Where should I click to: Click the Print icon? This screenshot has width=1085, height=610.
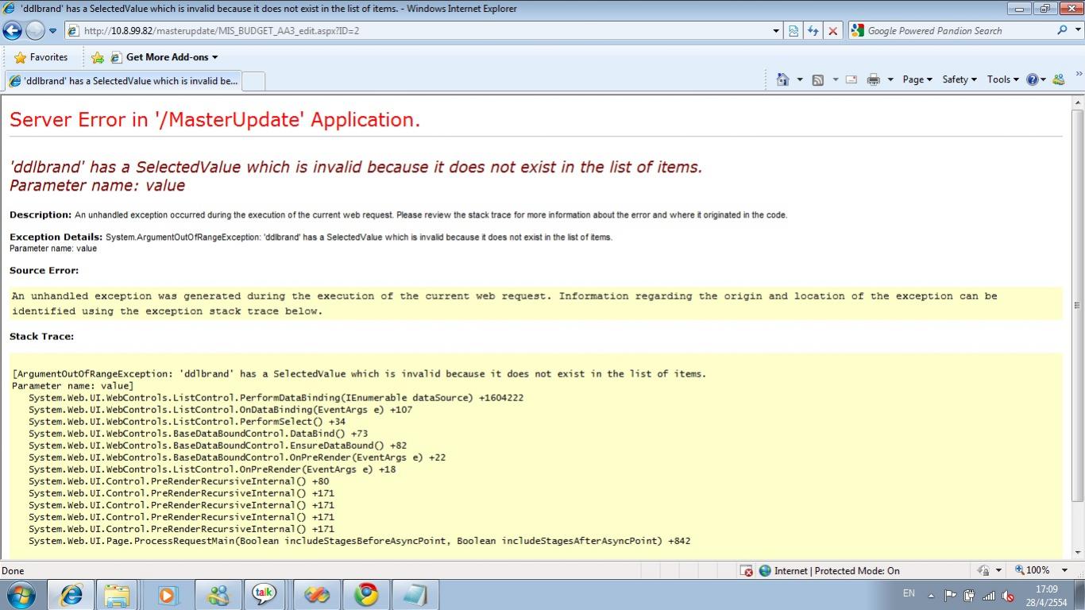coord(874,79)
